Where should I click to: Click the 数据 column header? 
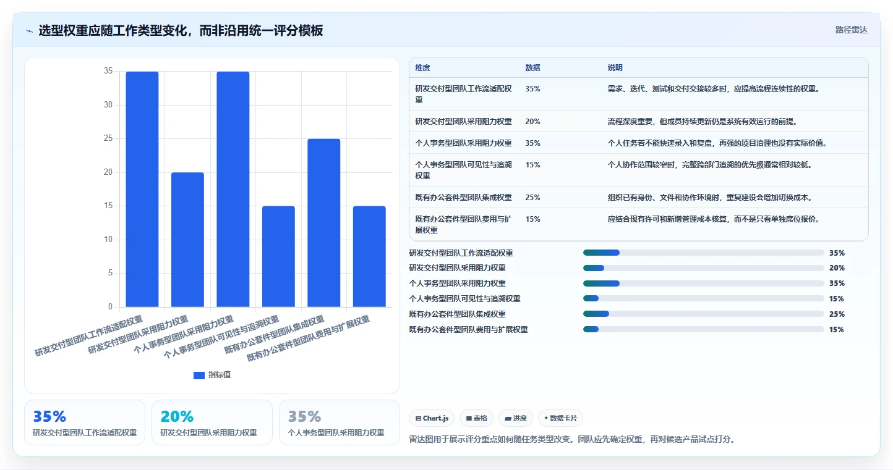[x=533, y=68]
